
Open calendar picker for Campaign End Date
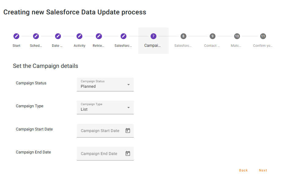(x=128, y=153)
